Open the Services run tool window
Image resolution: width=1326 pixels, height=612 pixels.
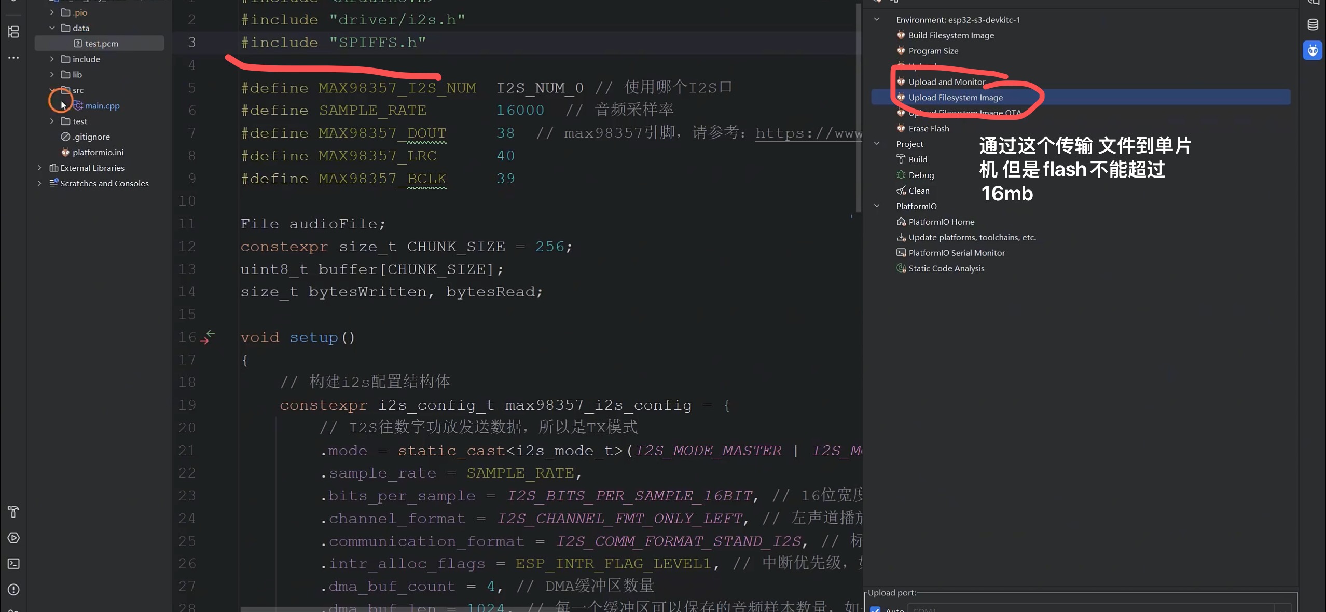point(13,538)
